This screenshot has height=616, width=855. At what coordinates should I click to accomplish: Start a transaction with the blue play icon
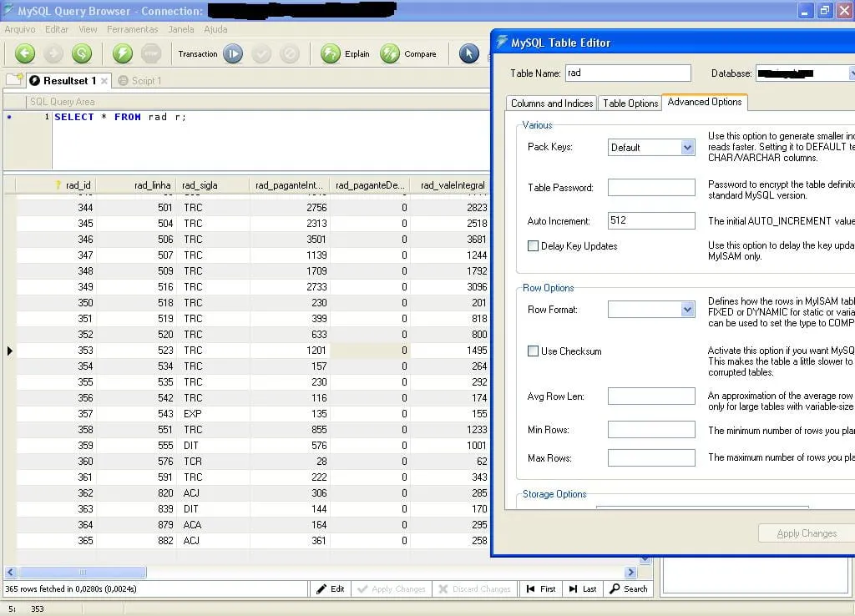(x=233, y=53)
